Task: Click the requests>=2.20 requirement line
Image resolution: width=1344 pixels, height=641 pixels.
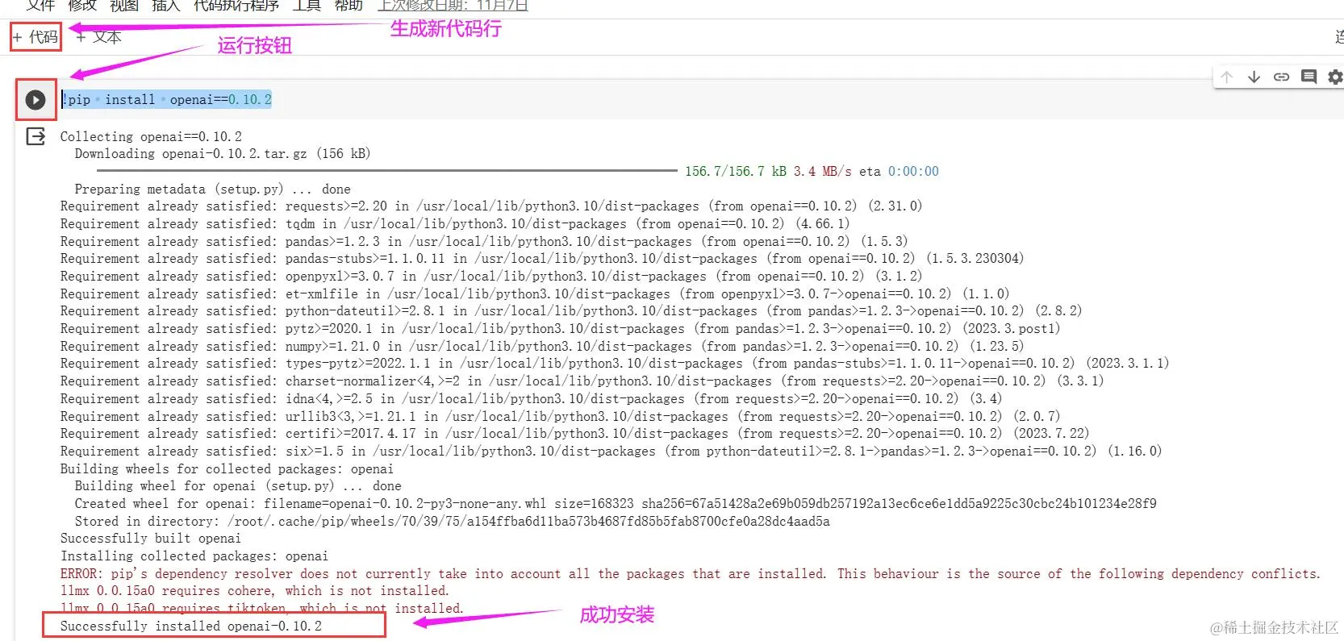Action: point(491,206)
